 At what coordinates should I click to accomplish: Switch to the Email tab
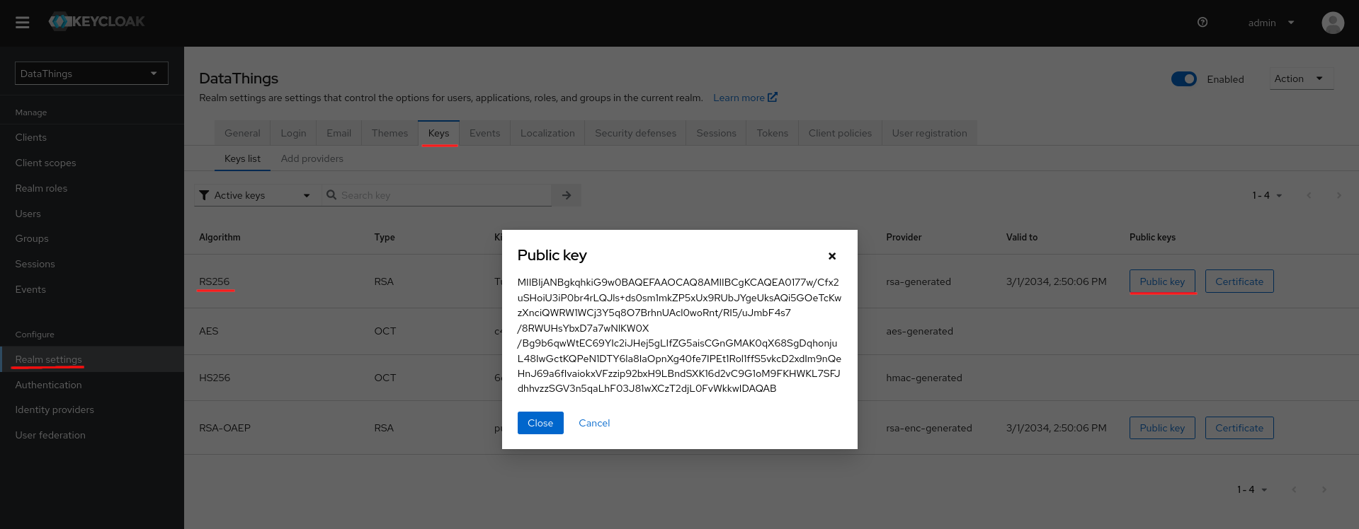[x=339, y=133]
